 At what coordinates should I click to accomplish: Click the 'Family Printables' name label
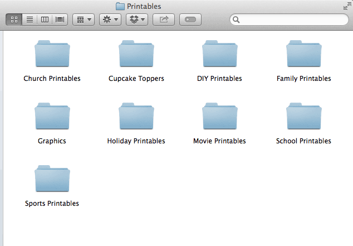click(x=303, y=79)
